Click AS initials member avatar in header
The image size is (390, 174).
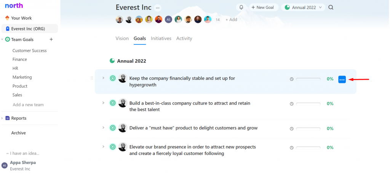[168, 19]
